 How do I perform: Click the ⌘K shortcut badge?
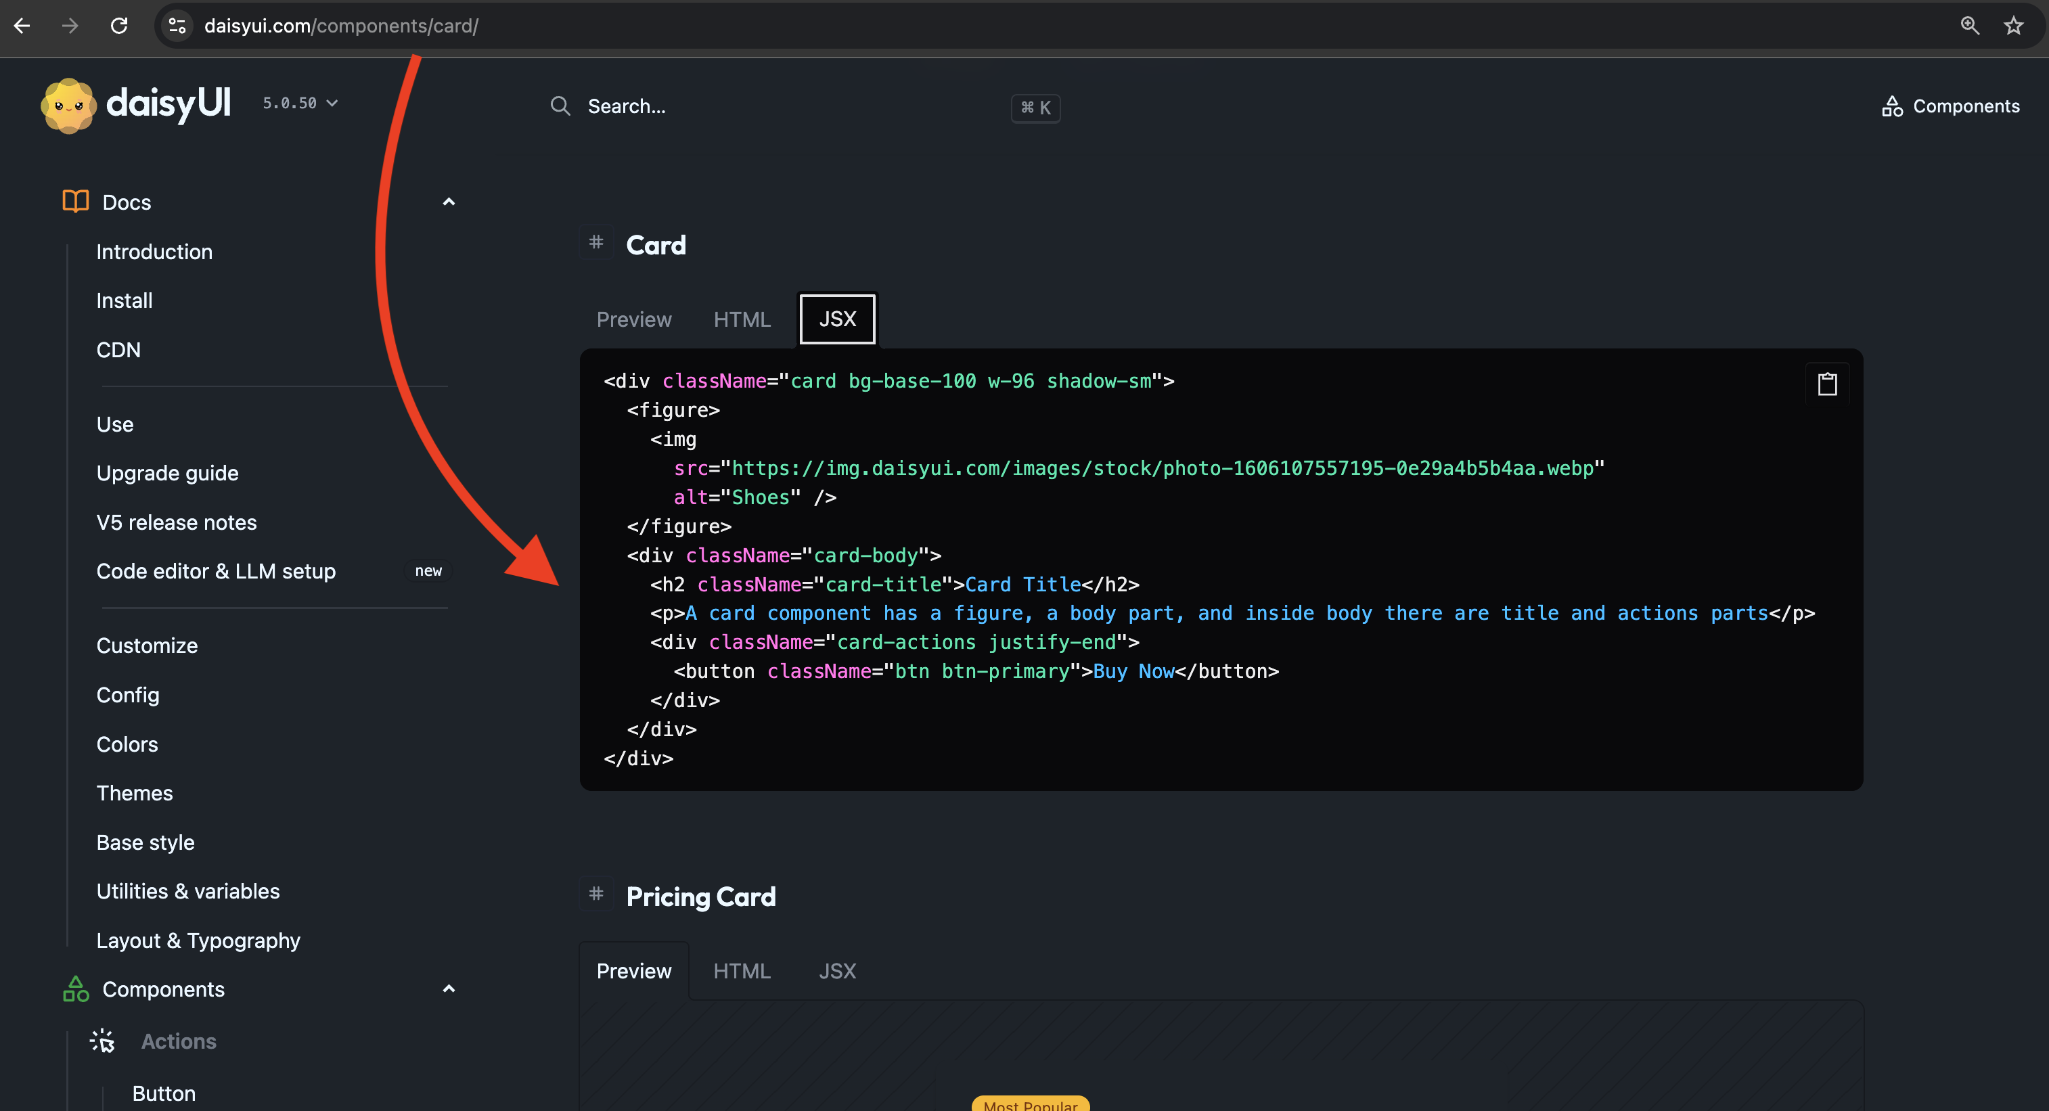1035,108
